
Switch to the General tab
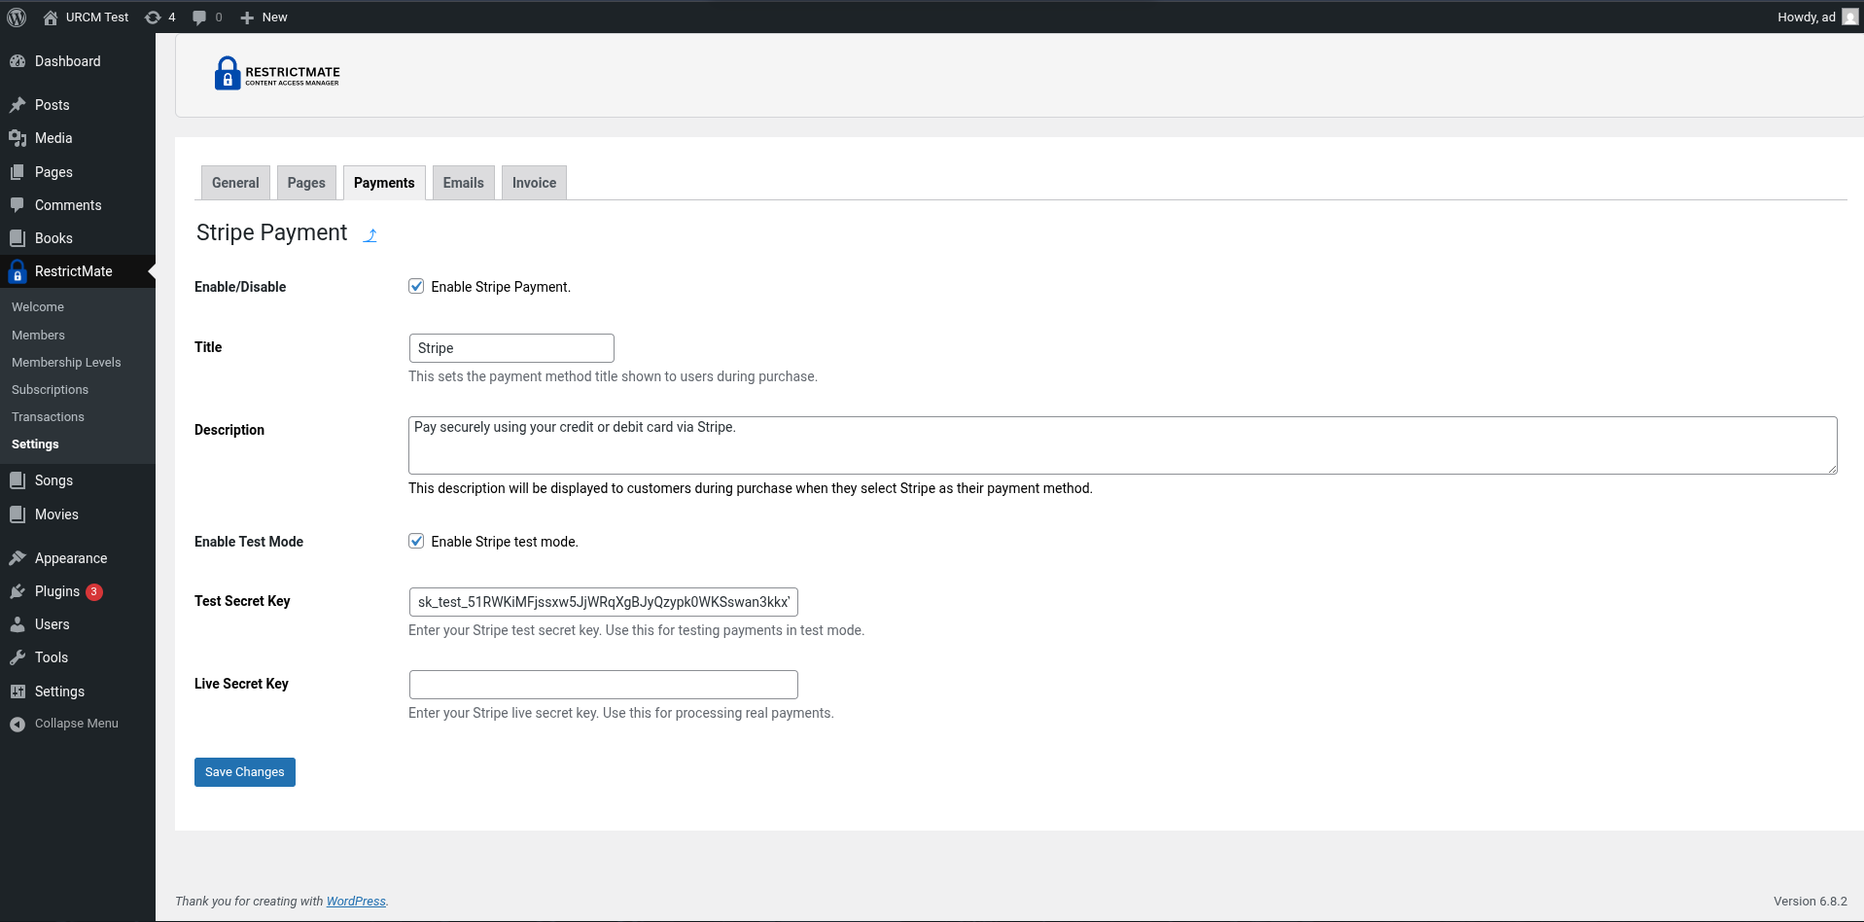[235, 183]
